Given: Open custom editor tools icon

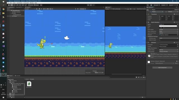Looking at the screenshot, I should click(26, 5).
